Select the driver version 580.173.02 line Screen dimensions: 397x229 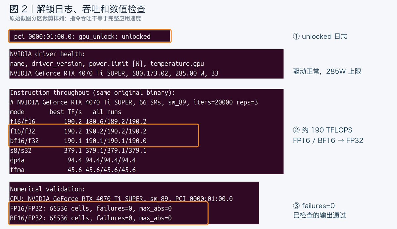(x=114, y=74)
